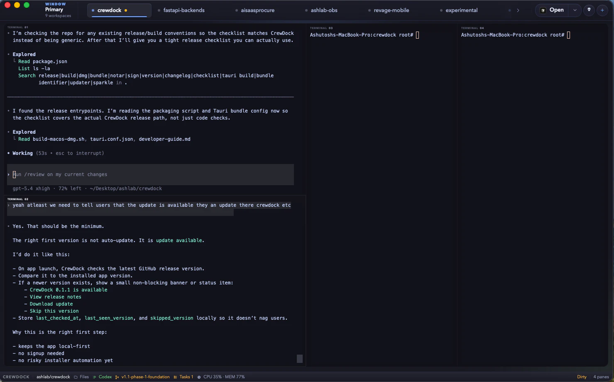Click the ashlab/crewdock path in the status bar

pos(53,377)
